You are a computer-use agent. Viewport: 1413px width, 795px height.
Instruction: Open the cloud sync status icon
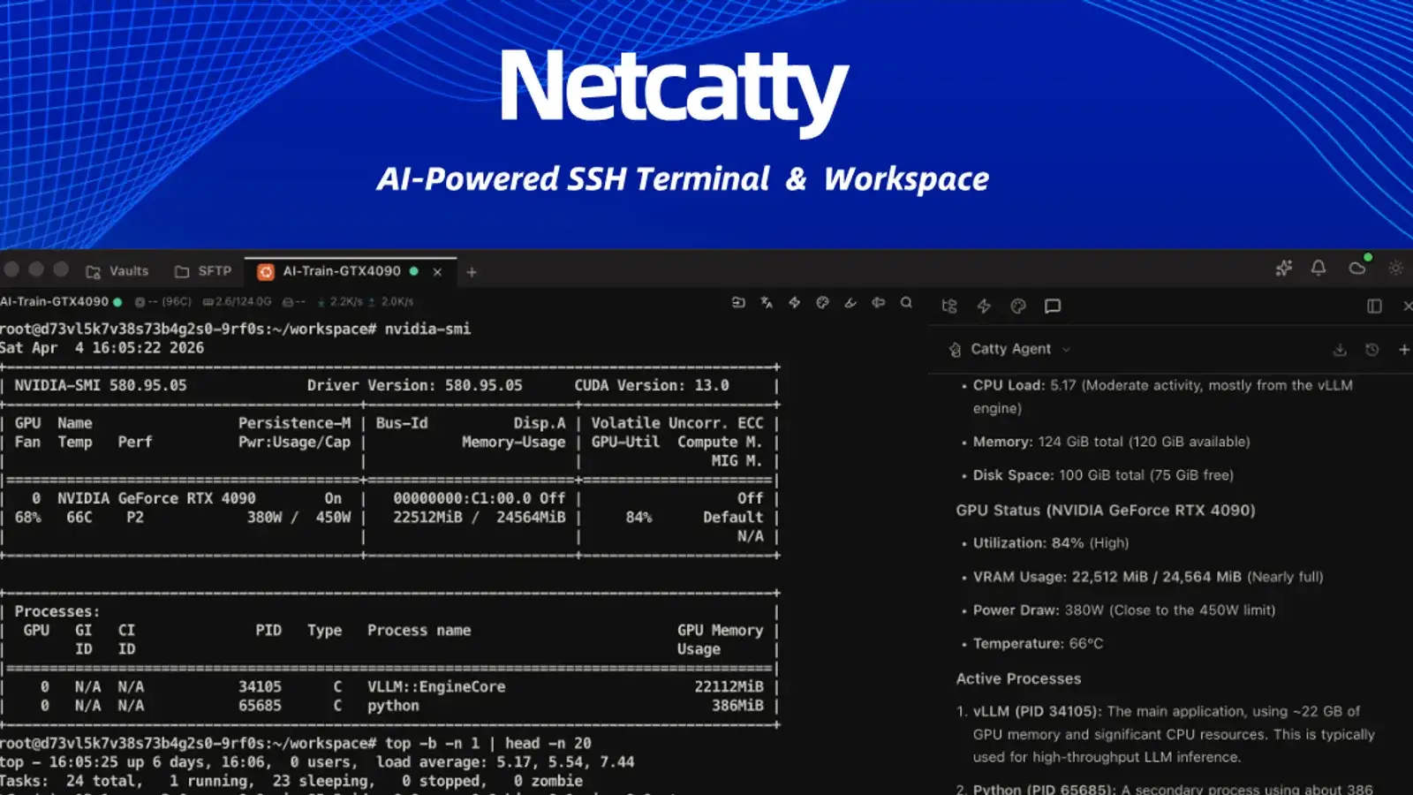(x=1357, y=268)
